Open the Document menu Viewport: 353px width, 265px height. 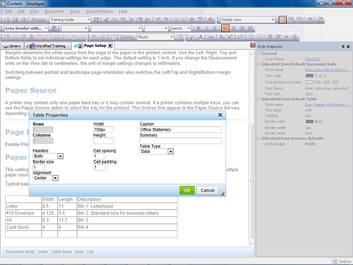(54, 11)
